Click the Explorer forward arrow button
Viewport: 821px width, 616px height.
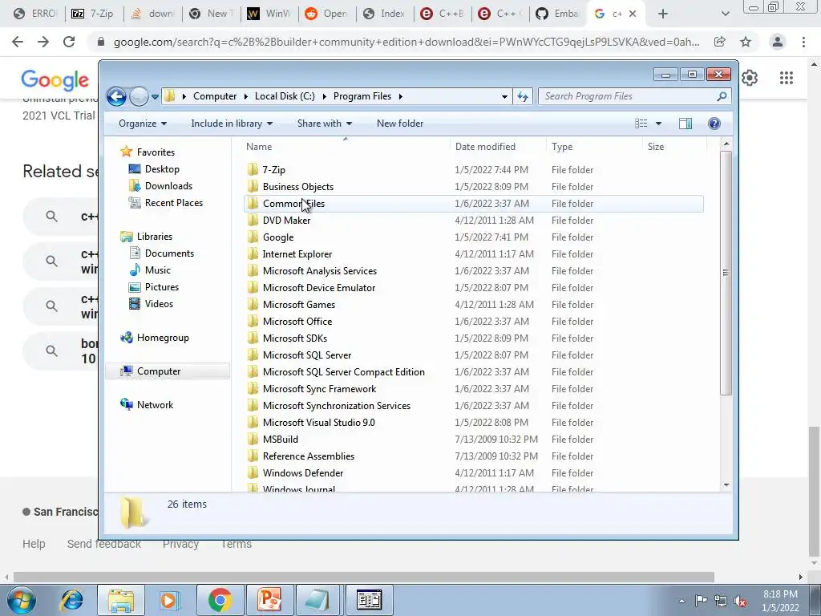139,96
